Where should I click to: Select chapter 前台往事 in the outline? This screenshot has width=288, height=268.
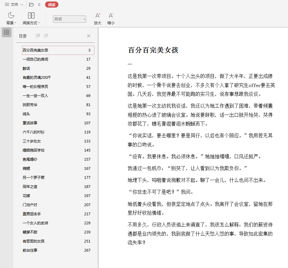point(30,250)
